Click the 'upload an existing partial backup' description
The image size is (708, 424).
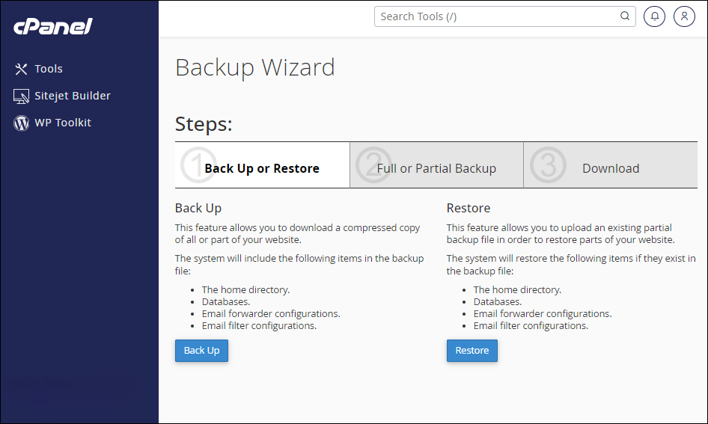click(561, 233)
